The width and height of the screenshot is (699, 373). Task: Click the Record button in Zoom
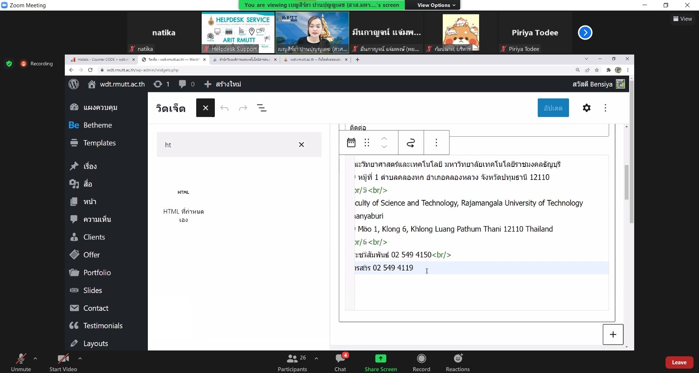(x=422, y=363)
